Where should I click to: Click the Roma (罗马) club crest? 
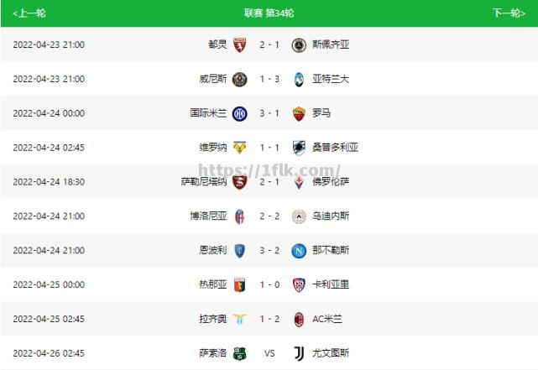coord(299,113)
